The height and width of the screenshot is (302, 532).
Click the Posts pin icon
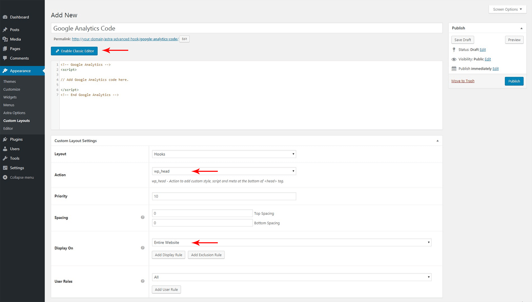pyautogui.click(x=5, y=30)
